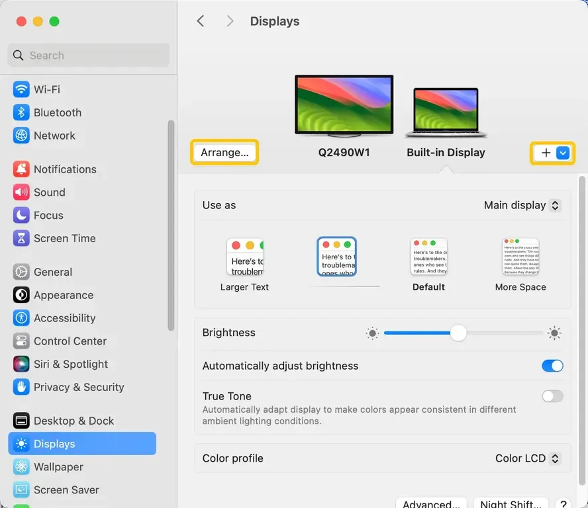
Task: Open Wi-Fi settings in sidebar
Action: (81, 89)
